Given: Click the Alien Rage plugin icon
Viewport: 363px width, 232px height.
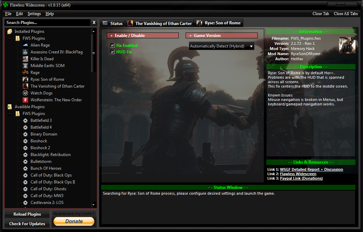Looking at the screenshot, I should (25, 45).
